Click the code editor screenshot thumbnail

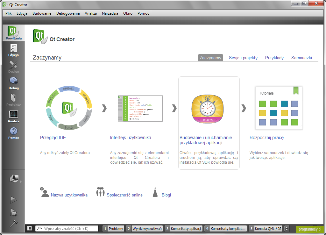click(140, 109)
